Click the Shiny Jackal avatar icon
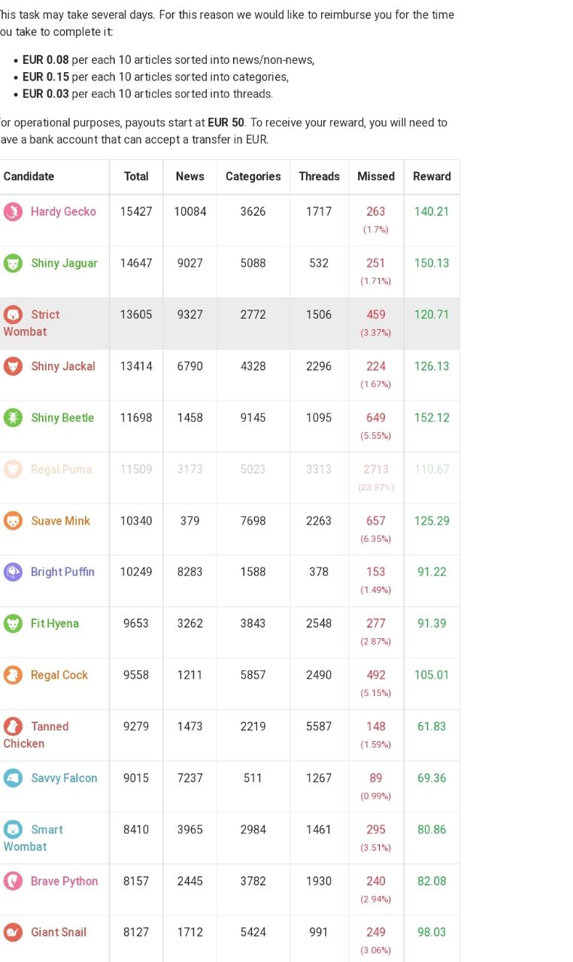 click(13, 366)
